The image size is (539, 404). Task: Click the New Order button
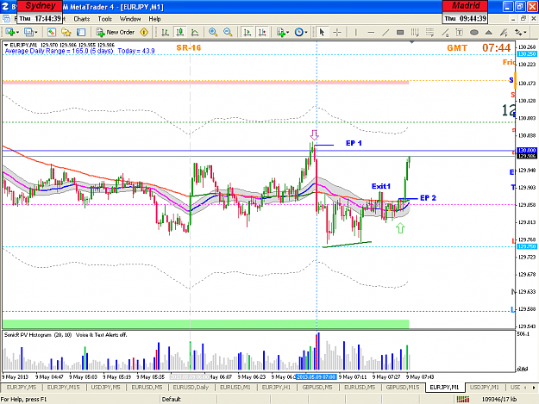click(116, 32)
